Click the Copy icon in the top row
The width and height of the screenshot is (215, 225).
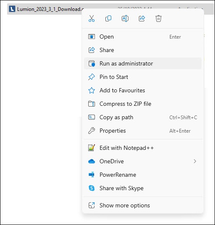[108, 18]
